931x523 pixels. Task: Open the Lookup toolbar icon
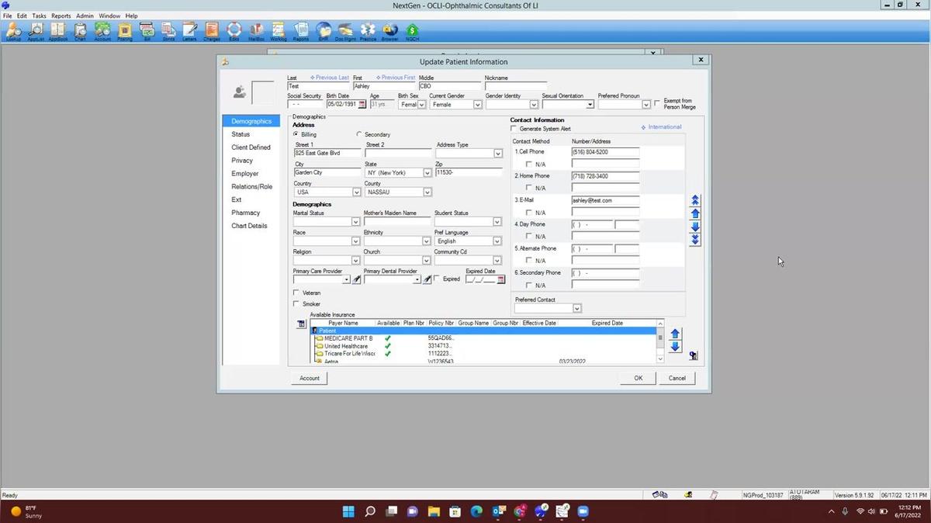pos(13,31)
